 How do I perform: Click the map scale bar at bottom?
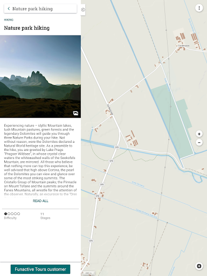pyautogui.click(x=89, y=273)
